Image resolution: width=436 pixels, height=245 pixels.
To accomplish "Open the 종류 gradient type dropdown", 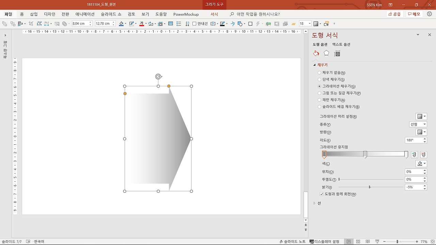I will (418, 125).
